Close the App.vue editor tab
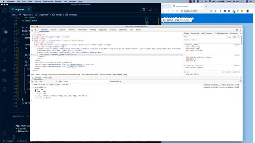Image resolution: width=255 pixels, height=143 pixels. click(x=29, y=10)
